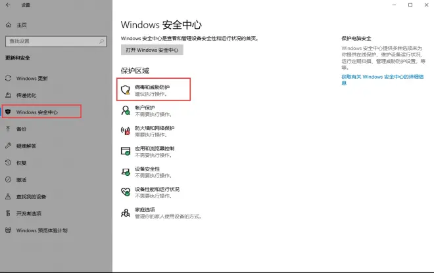
Task: Click the 疑难解答 wrench icon
Action: 9,146
